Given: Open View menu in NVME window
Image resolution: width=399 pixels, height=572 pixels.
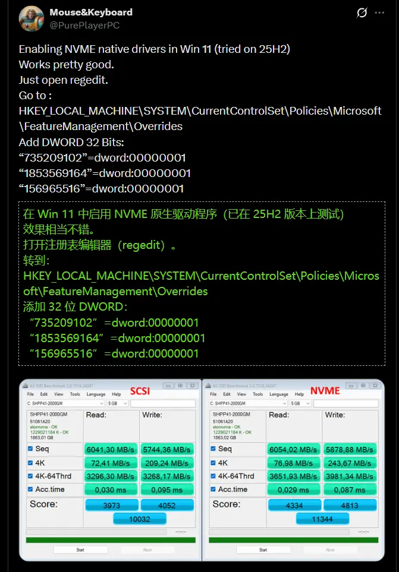Looking at the screenshot, I should point(241,394).
